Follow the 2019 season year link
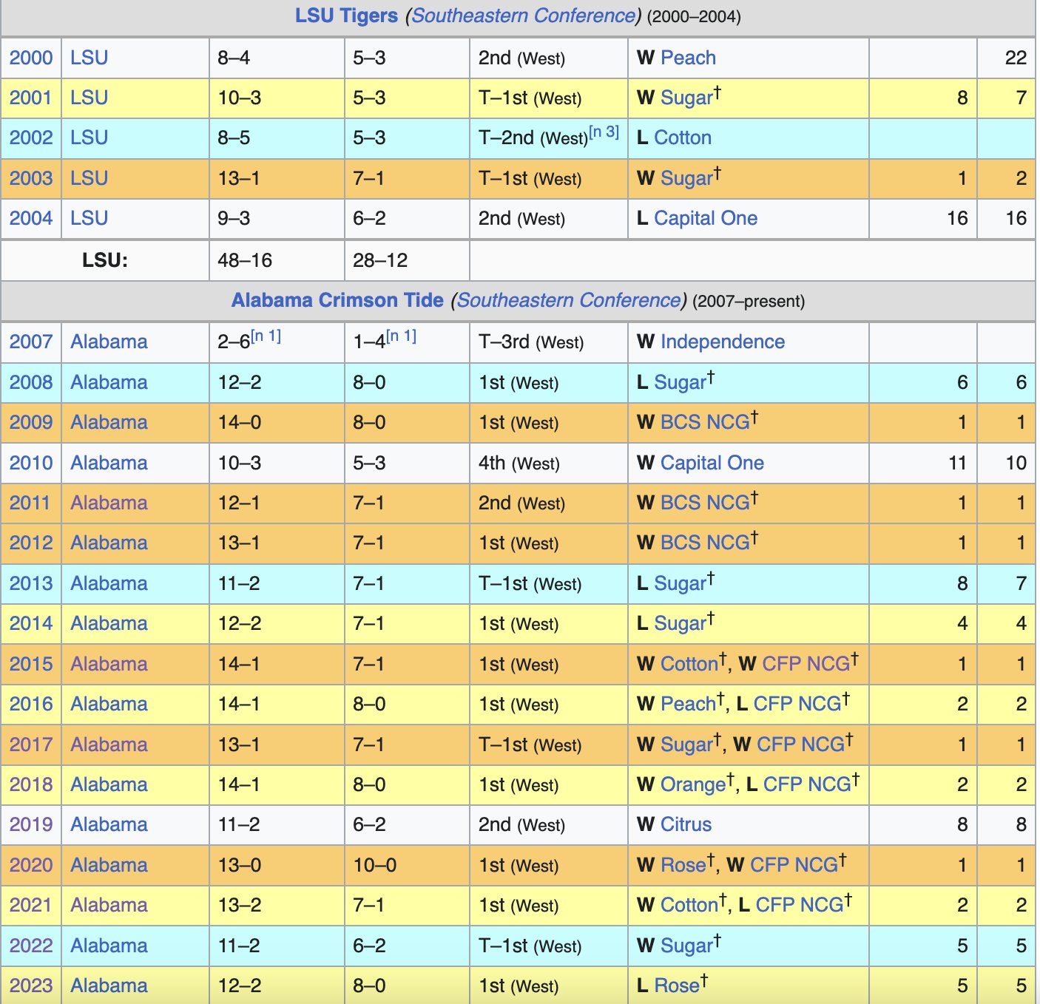Image resolution: width=1040 pixels, height=1004 pixels. coord(31,824)
